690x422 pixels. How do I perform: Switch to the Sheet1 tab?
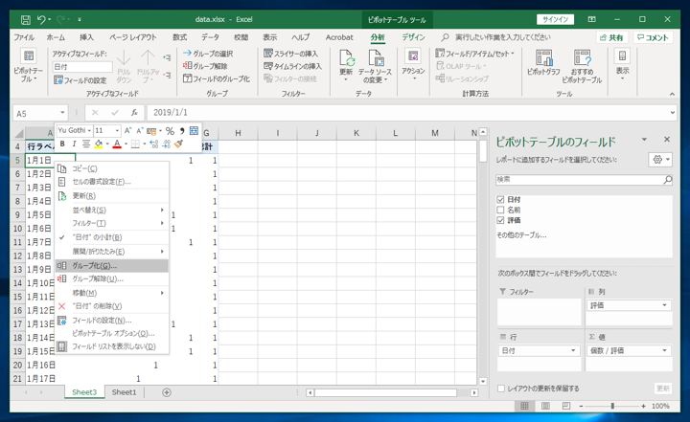(124, 392)
